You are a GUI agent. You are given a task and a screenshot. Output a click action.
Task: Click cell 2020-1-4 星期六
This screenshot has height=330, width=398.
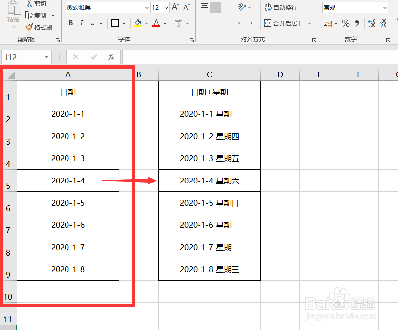click(209, 181)
